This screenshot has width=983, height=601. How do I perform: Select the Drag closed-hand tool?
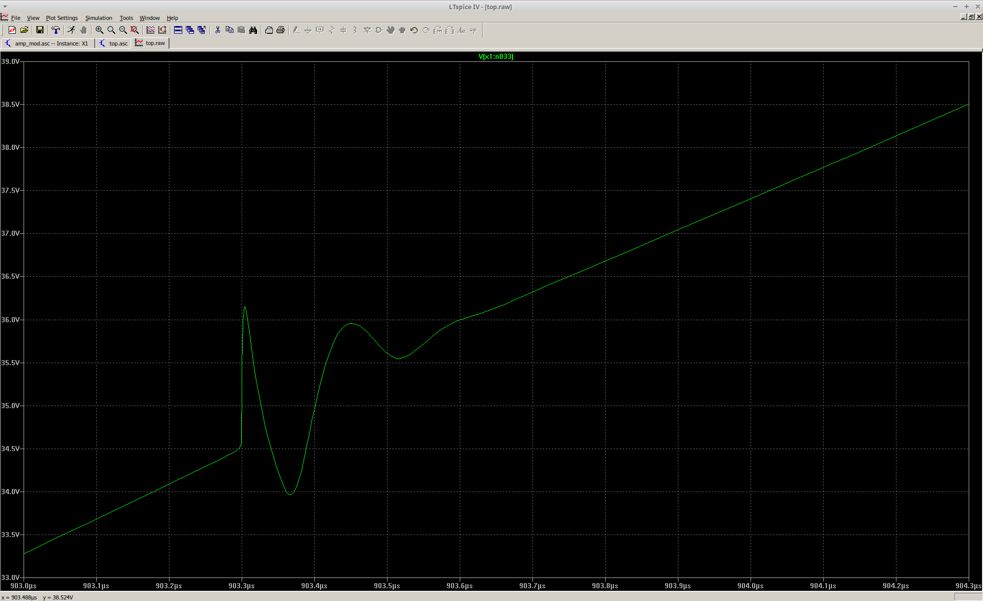click(402, 30)
